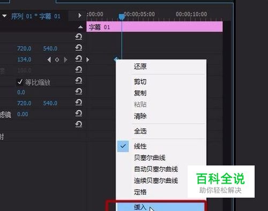Click the blue playhead handle on ruler
The width and height of the screenshot is (268, 211).
(122, 17)
